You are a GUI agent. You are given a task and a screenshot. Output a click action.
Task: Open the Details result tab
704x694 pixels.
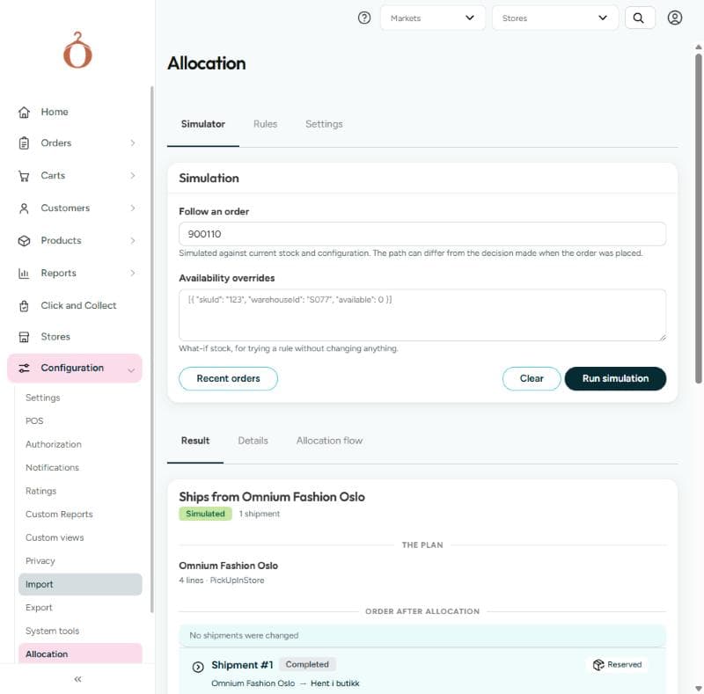[253, 441]
